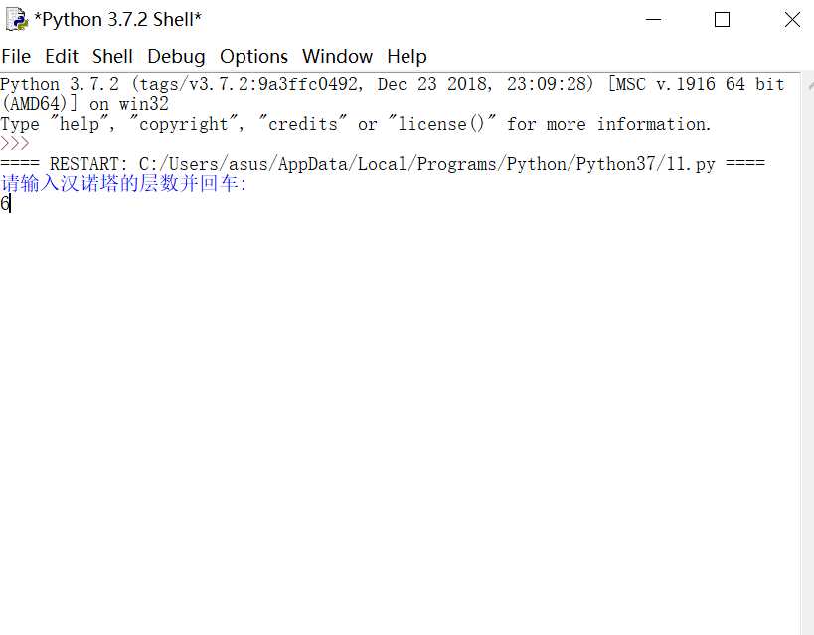Viewport: 814px width, 635px height.
Task: Click the blue Chinese input prompt text
Action: tap(123, 183)
